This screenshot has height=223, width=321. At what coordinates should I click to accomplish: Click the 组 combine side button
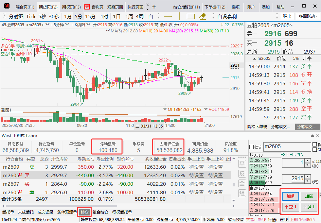click(242, 193)
